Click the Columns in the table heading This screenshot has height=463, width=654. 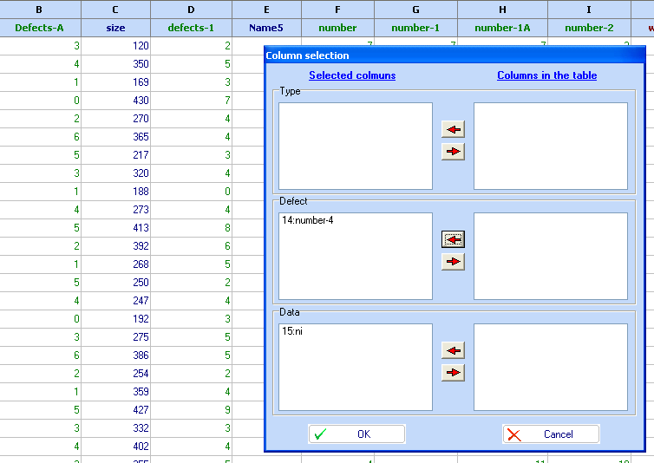(546, 75)
